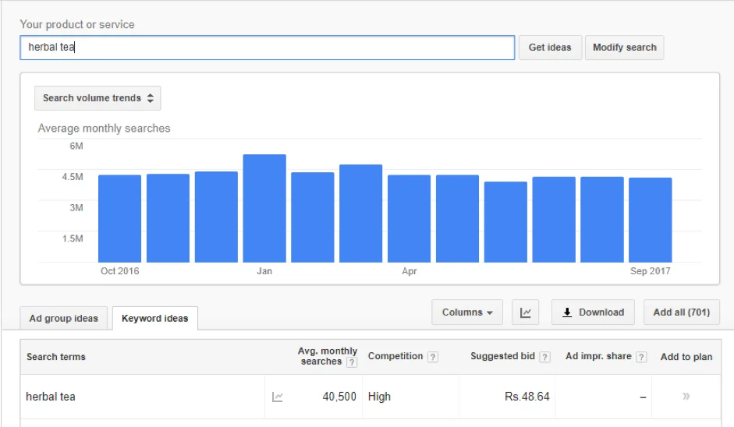The image size is (734, 427).
Task: Click the product or service input field
Action: coord(268,48)
